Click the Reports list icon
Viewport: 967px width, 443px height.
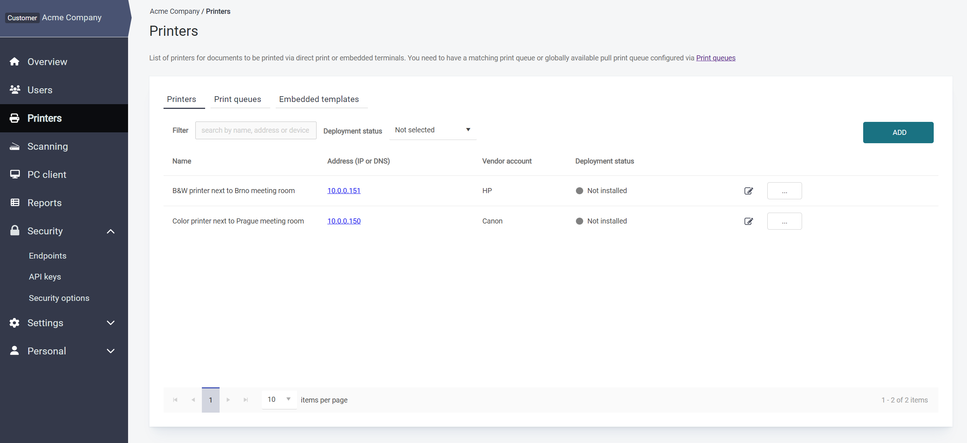tap(14, 203)
